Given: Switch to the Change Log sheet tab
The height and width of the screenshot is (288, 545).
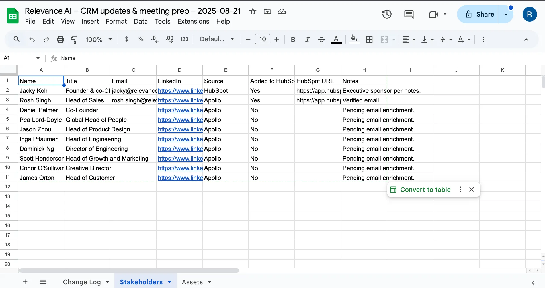Looking at the screenshot, I should pyautogui.click(x=82, y=282).
